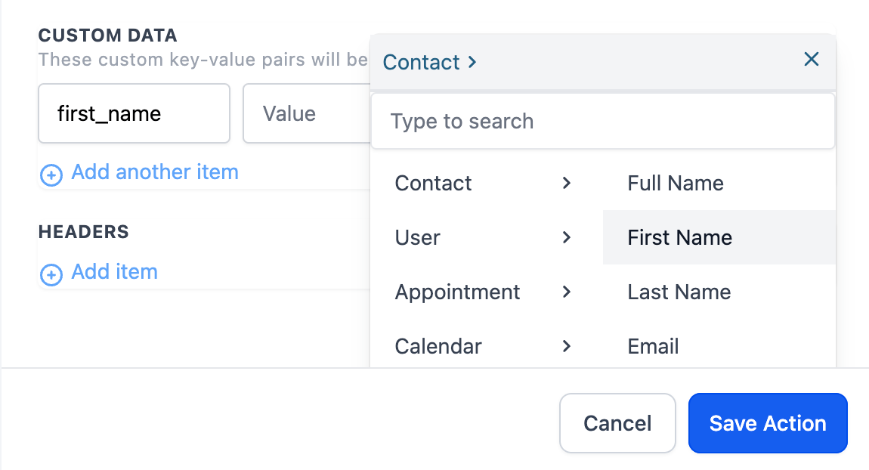
Task: Expand the Contact category chevron
Action: [567, 183]
